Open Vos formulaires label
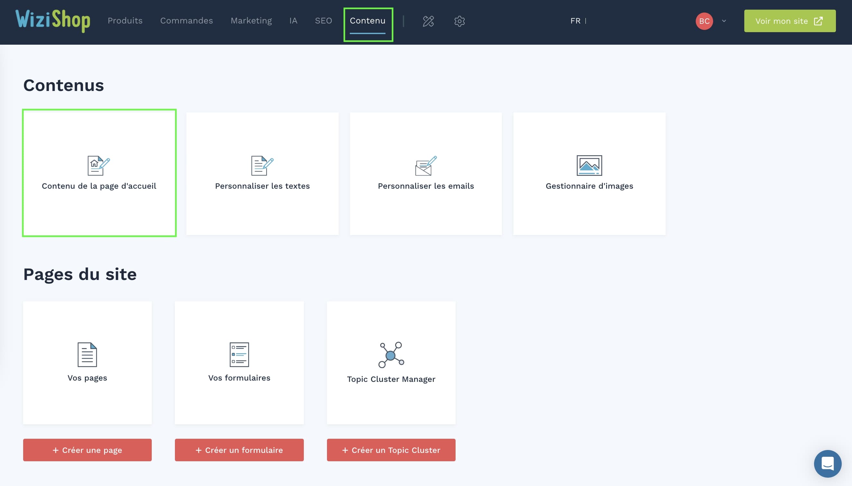The height and width of the screenshot is (486, 852). [239, 378]
